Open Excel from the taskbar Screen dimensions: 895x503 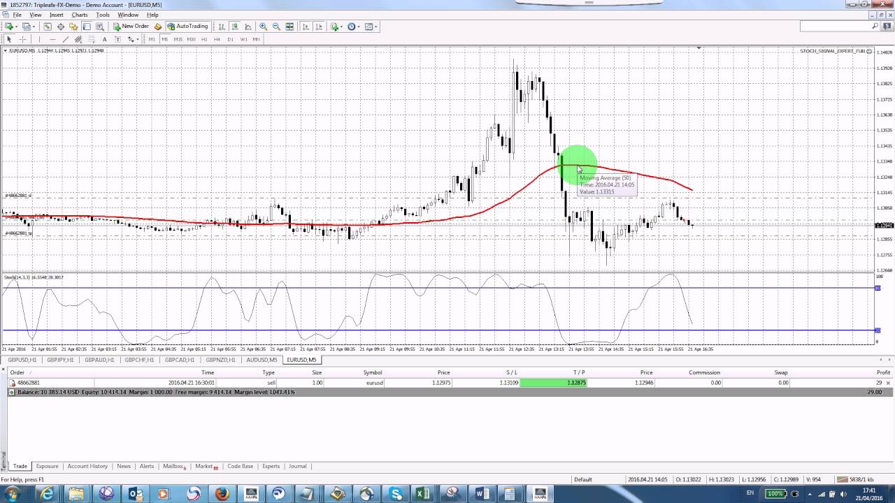(x=422, y=494)
